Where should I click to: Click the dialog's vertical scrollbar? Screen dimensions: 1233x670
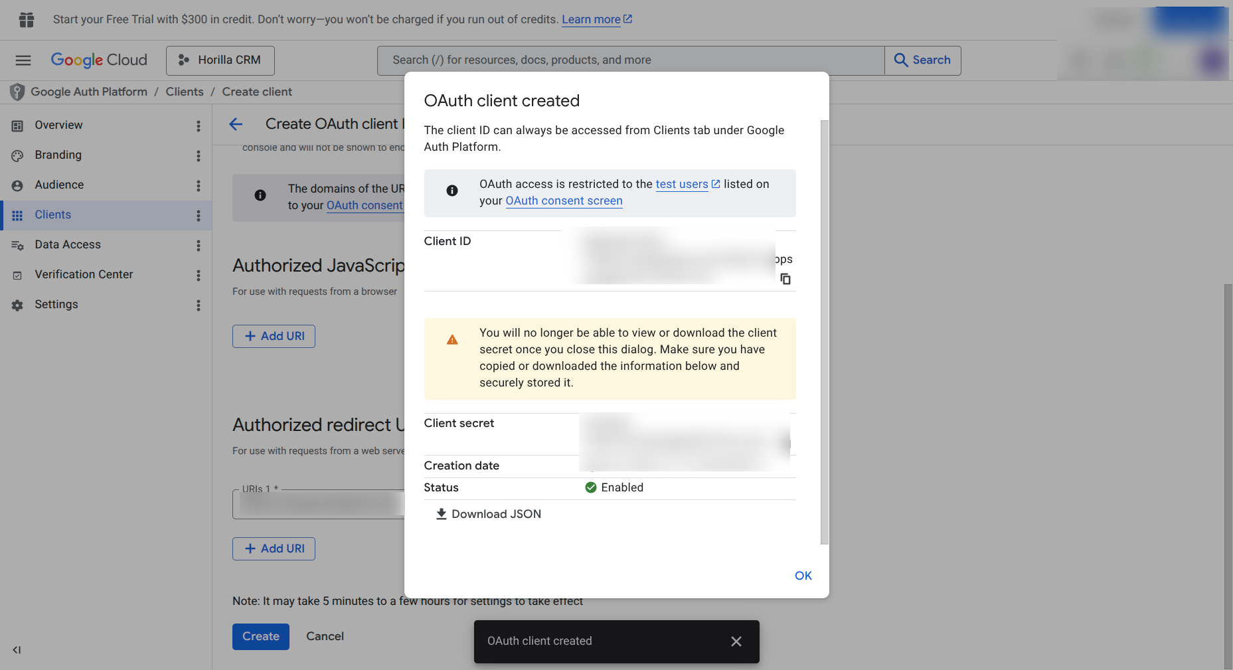825,332
